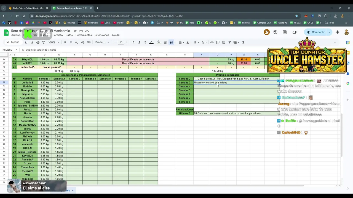The image size is (353, 198).
Task: Click Menús search box
Action: coord(13,42)
